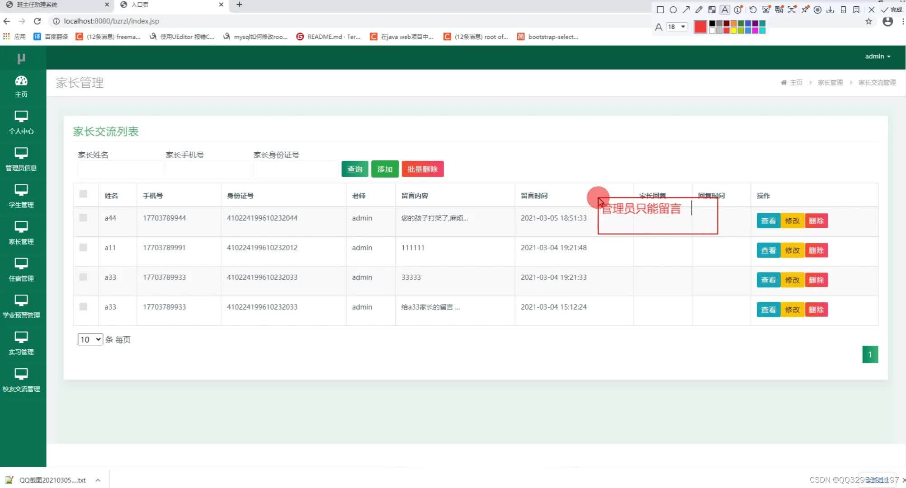
Task: Open 实习管理 in the sidebar
Action: tap(21, 344)
